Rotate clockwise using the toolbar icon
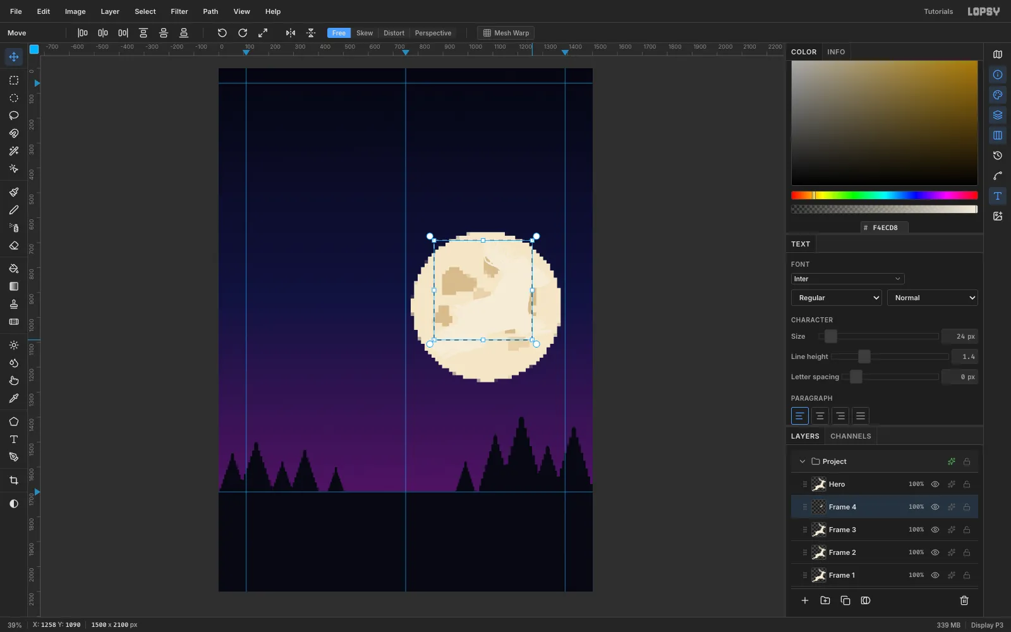1011x632 pixels. point(243,33)
